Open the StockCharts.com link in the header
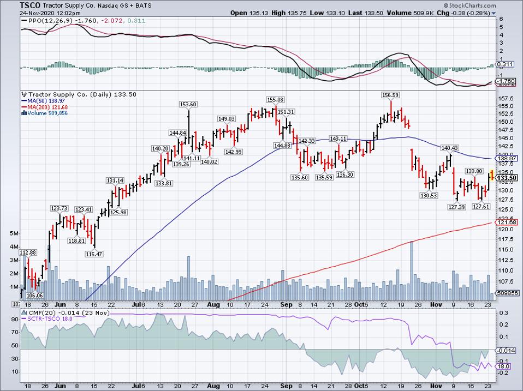 [x=469, y=5]
